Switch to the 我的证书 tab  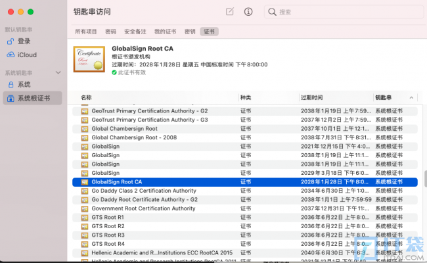click(165, 32)
